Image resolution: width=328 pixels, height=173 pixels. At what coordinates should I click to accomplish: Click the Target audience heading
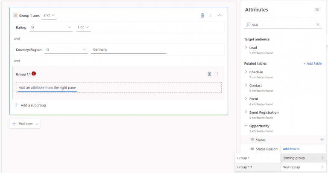tap(257, 39)
